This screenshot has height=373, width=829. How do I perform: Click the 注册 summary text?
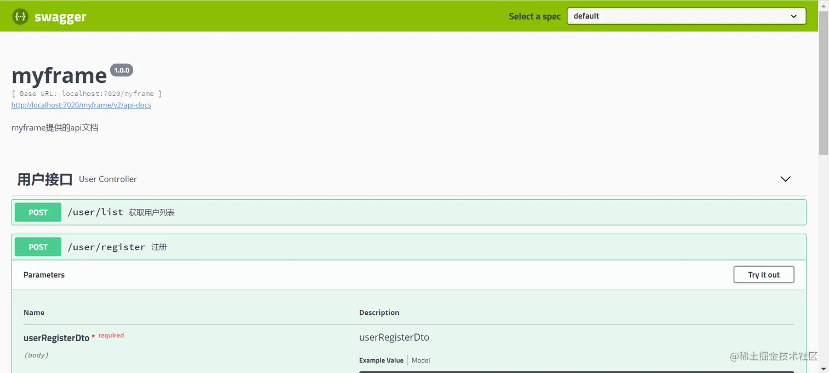(x=159, y=247)
